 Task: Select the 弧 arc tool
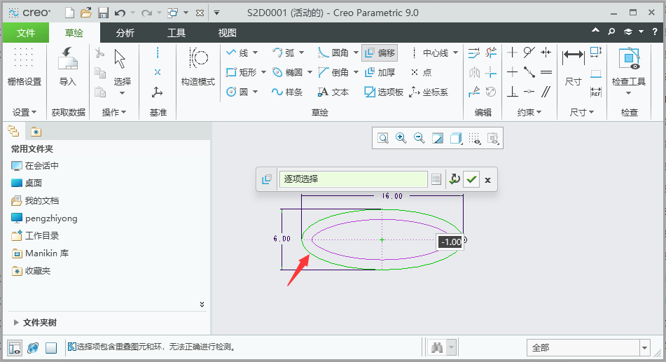coord(284,53)
